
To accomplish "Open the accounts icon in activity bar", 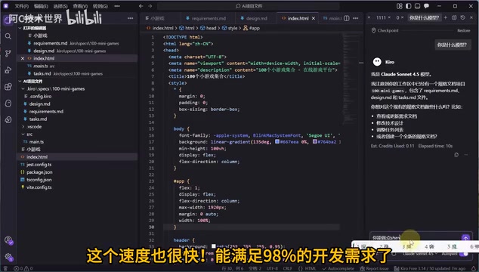I will [8, 240].
